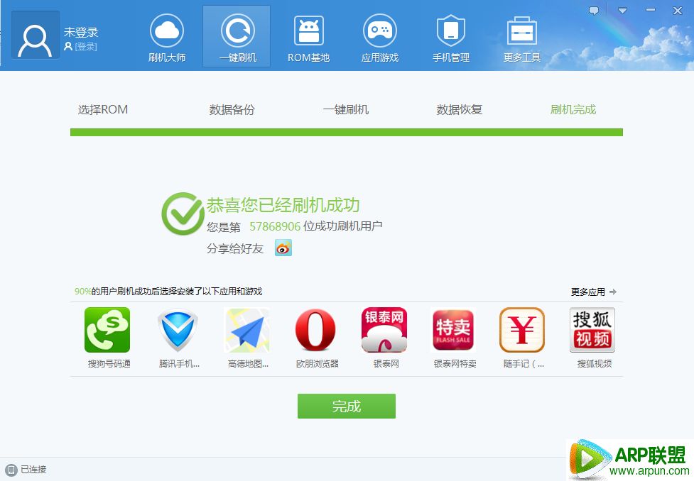This screenshot has width=694, height=481.
Task: Click the 已连接 status text
Action: 33,470
